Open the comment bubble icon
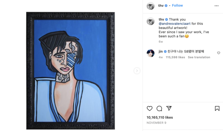This screenshot has height=131, width=223. pos(159,108)
